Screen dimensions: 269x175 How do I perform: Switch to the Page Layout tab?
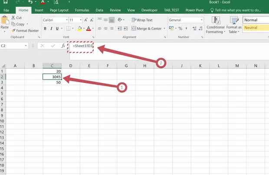coord(59,10)
